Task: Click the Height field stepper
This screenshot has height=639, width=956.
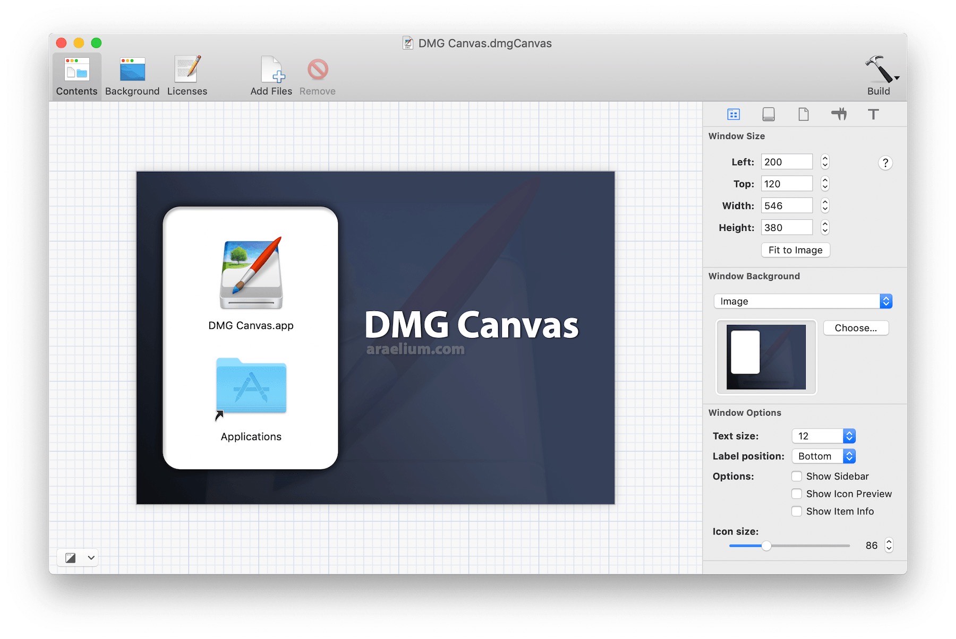Action: click(825, 227)
